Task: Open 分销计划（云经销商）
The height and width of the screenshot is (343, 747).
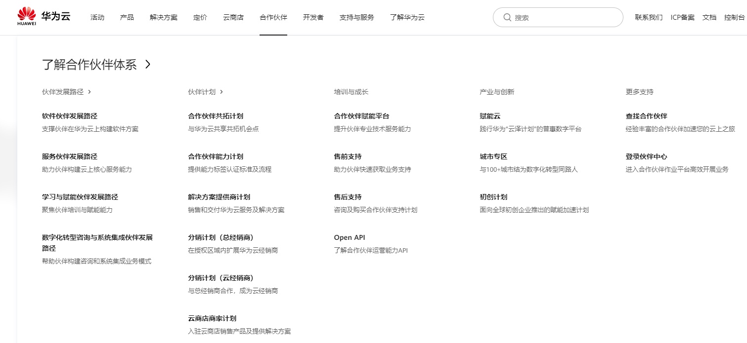Action: tap(220, 278)
